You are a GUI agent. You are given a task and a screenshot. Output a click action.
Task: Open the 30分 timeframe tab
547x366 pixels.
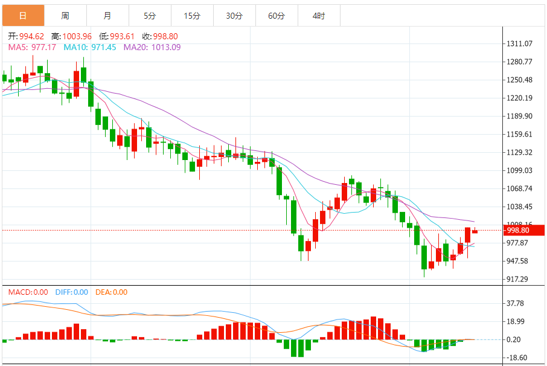pos(234,16)
